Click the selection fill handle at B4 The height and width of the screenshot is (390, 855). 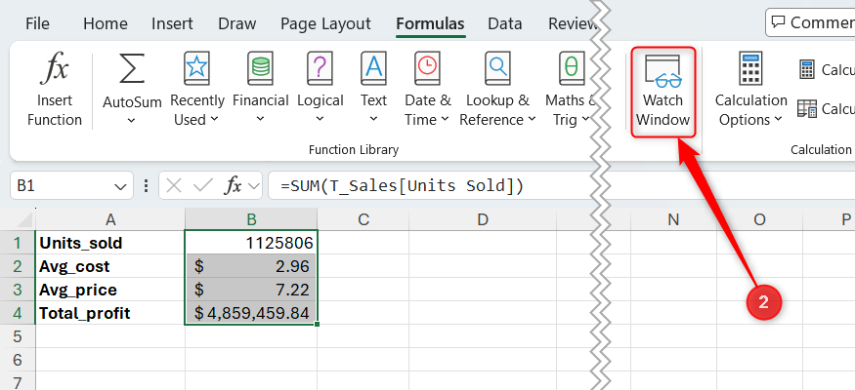click(317, 324)
